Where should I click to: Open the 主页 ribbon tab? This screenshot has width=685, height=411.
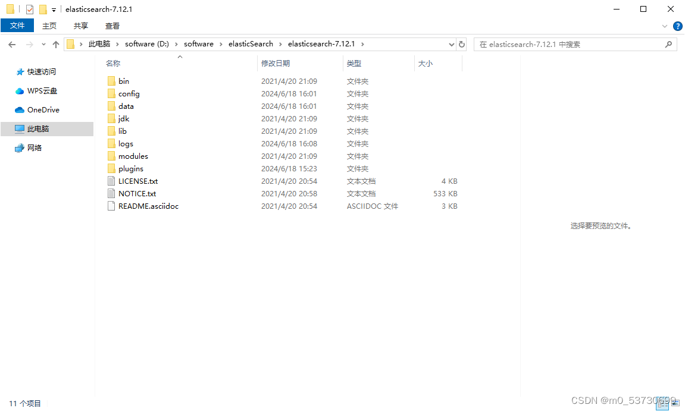coord(49,26)
